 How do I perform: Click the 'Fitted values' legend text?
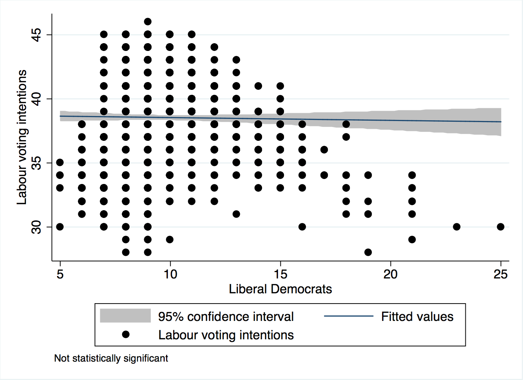[x=417, y=317]
